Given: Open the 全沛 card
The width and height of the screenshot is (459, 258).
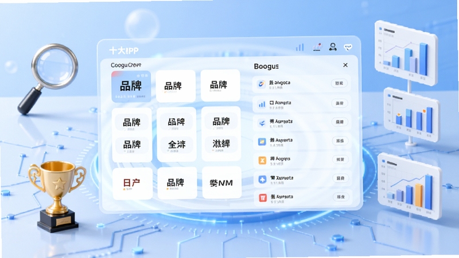Looking at the screenshot, I should (x=177, y=144).
